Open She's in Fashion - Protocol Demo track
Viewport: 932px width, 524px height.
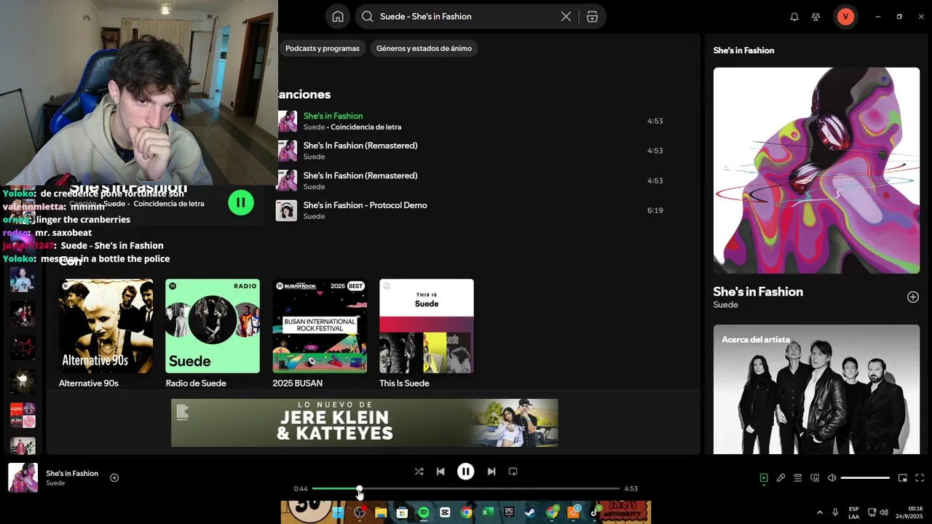coord(365,205)
